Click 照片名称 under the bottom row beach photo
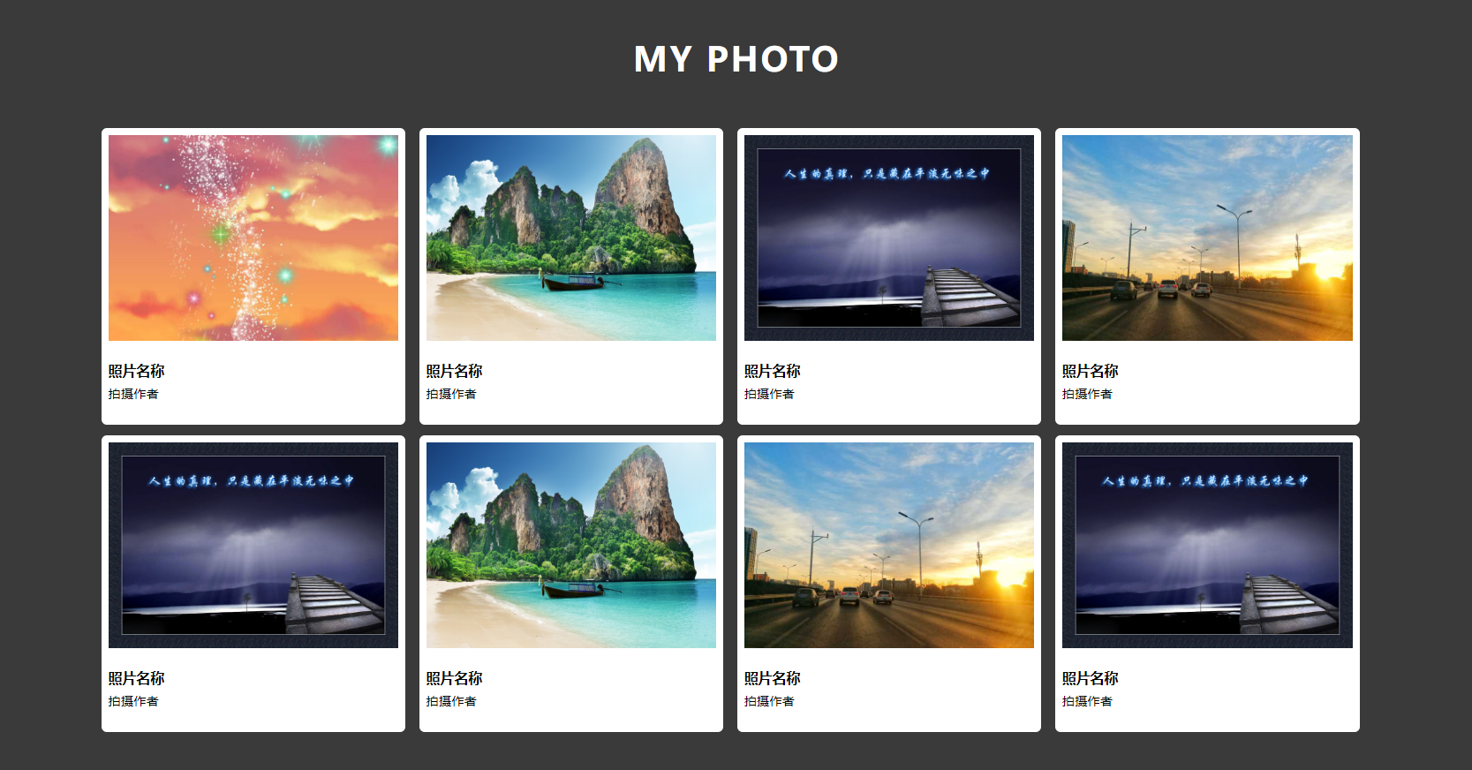The height and width of the screenshot is (770, 1472). tap(455, 678)
